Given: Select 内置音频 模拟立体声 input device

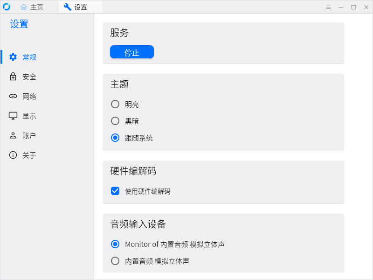Looking at the screenshot, I should coord(115,261).
